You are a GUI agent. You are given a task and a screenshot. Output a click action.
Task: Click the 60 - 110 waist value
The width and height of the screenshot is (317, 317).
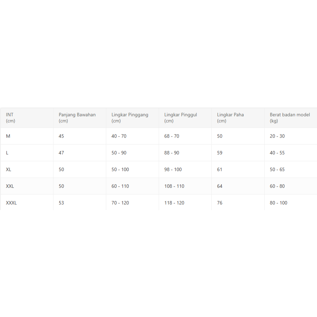(120, 186)
